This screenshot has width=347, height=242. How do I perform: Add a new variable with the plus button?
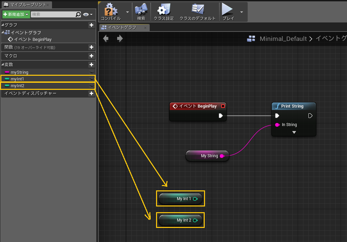pos(91,65)
